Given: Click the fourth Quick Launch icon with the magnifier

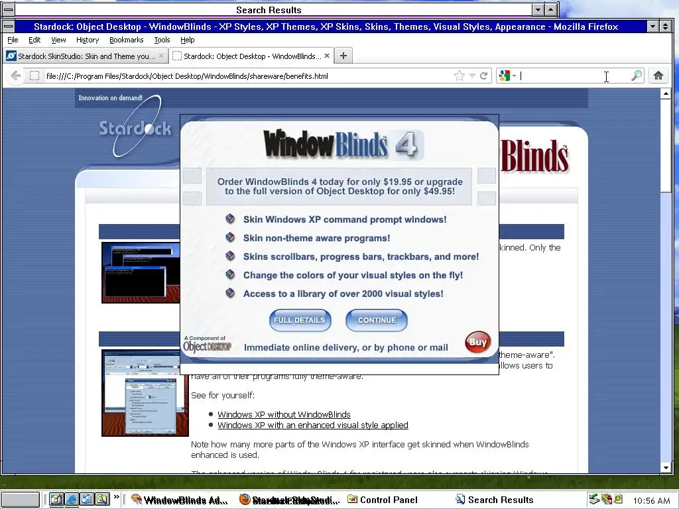Looking at the screenshot, I should (x=103, y=500).
